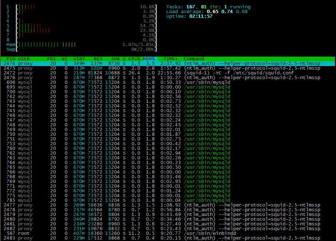336x241 pixels.
Task: Select mysqld thread with PID 751
Action: (x=168, y=139)
